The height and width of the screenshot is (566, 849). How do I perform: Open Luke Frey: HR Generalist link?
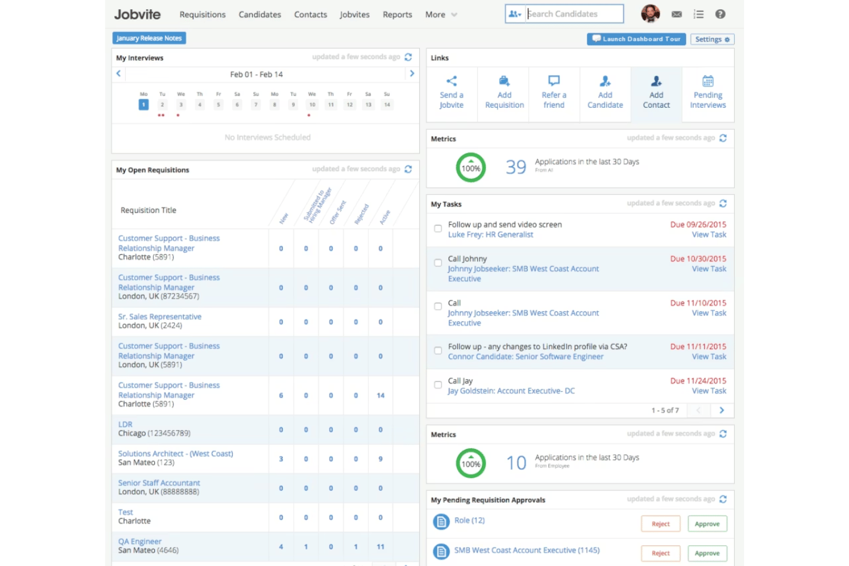(490, 235)
